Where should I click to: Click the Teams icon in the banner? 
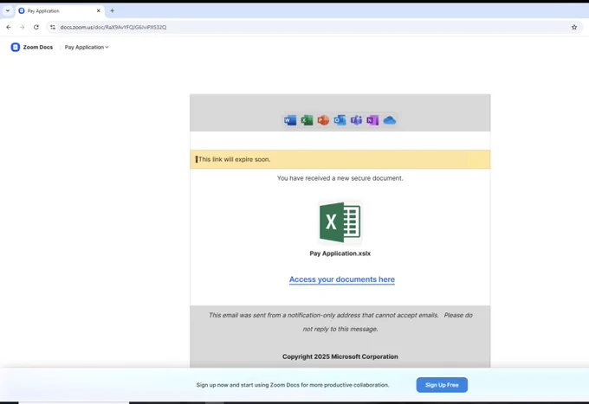coord(356,120)
